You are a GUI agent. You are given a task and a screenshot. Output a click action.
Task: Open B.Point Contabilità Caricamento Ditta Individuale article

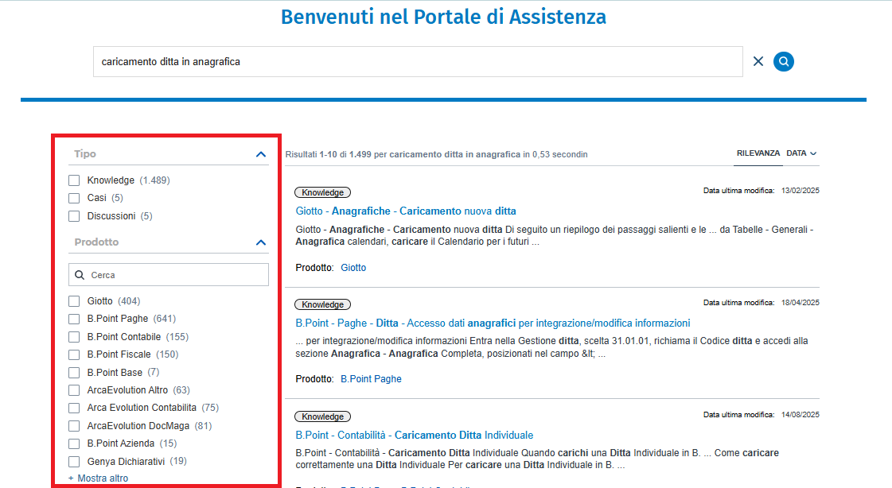pyautogui.click(x=414, y=436)
